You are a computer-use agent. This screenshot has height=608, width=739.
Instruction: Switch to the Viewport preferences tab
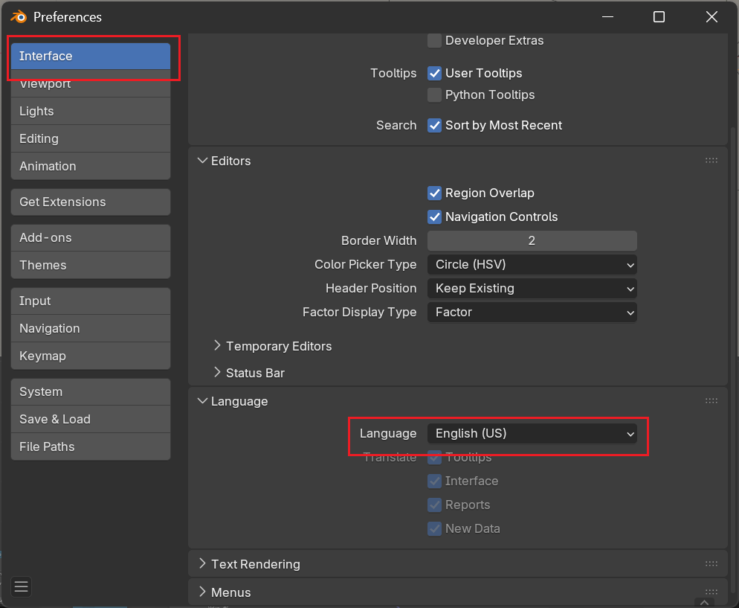coord(91,83)
